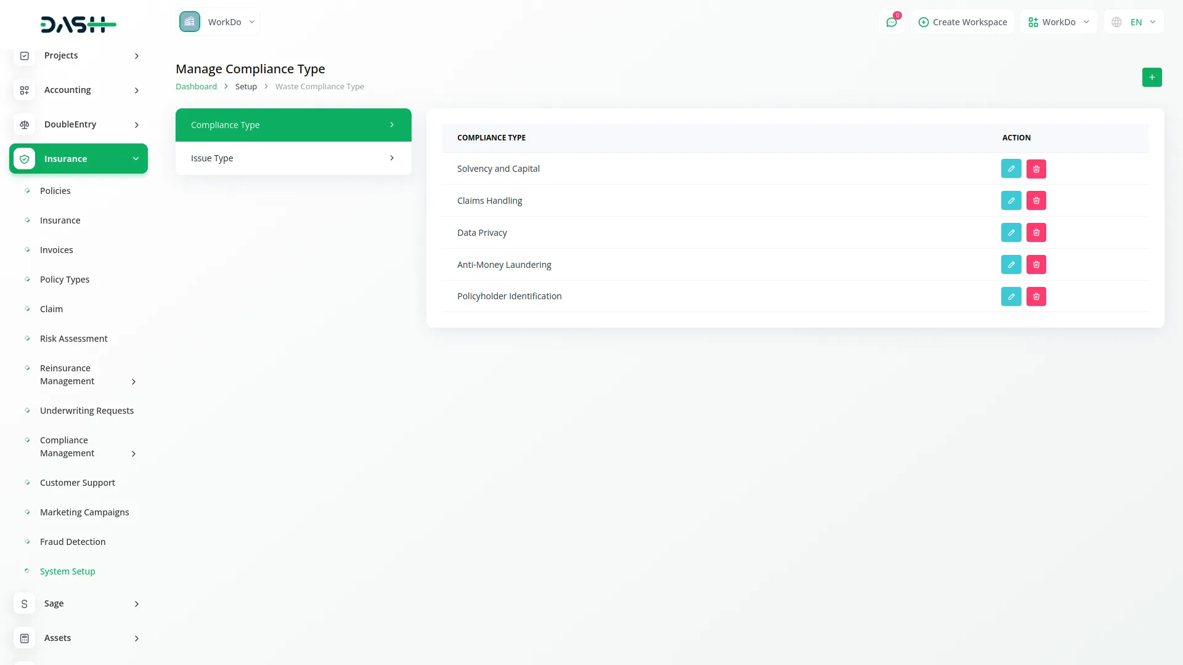This screenshot has width=1183, height=665.
Task: Select the Solvency and Capital row
Action: point(498,168)
